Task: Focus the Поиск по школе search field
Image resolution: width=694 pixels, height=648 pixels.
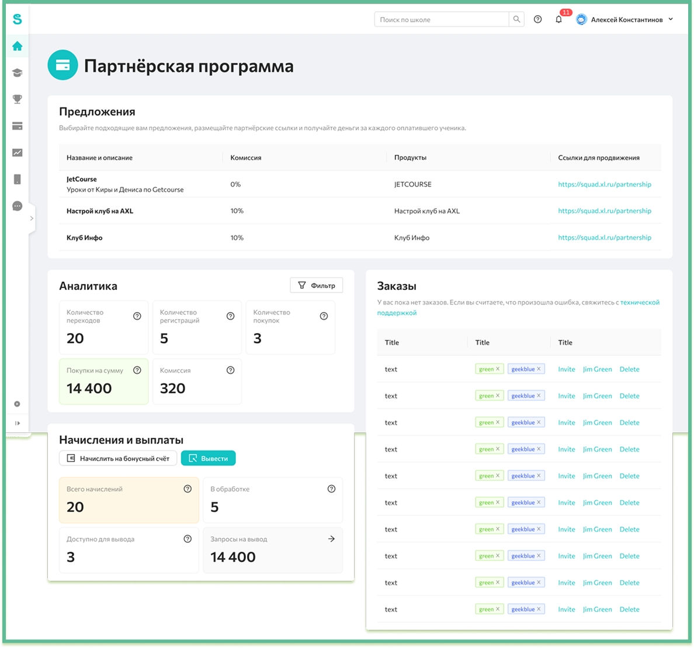Action: (441, 19)
